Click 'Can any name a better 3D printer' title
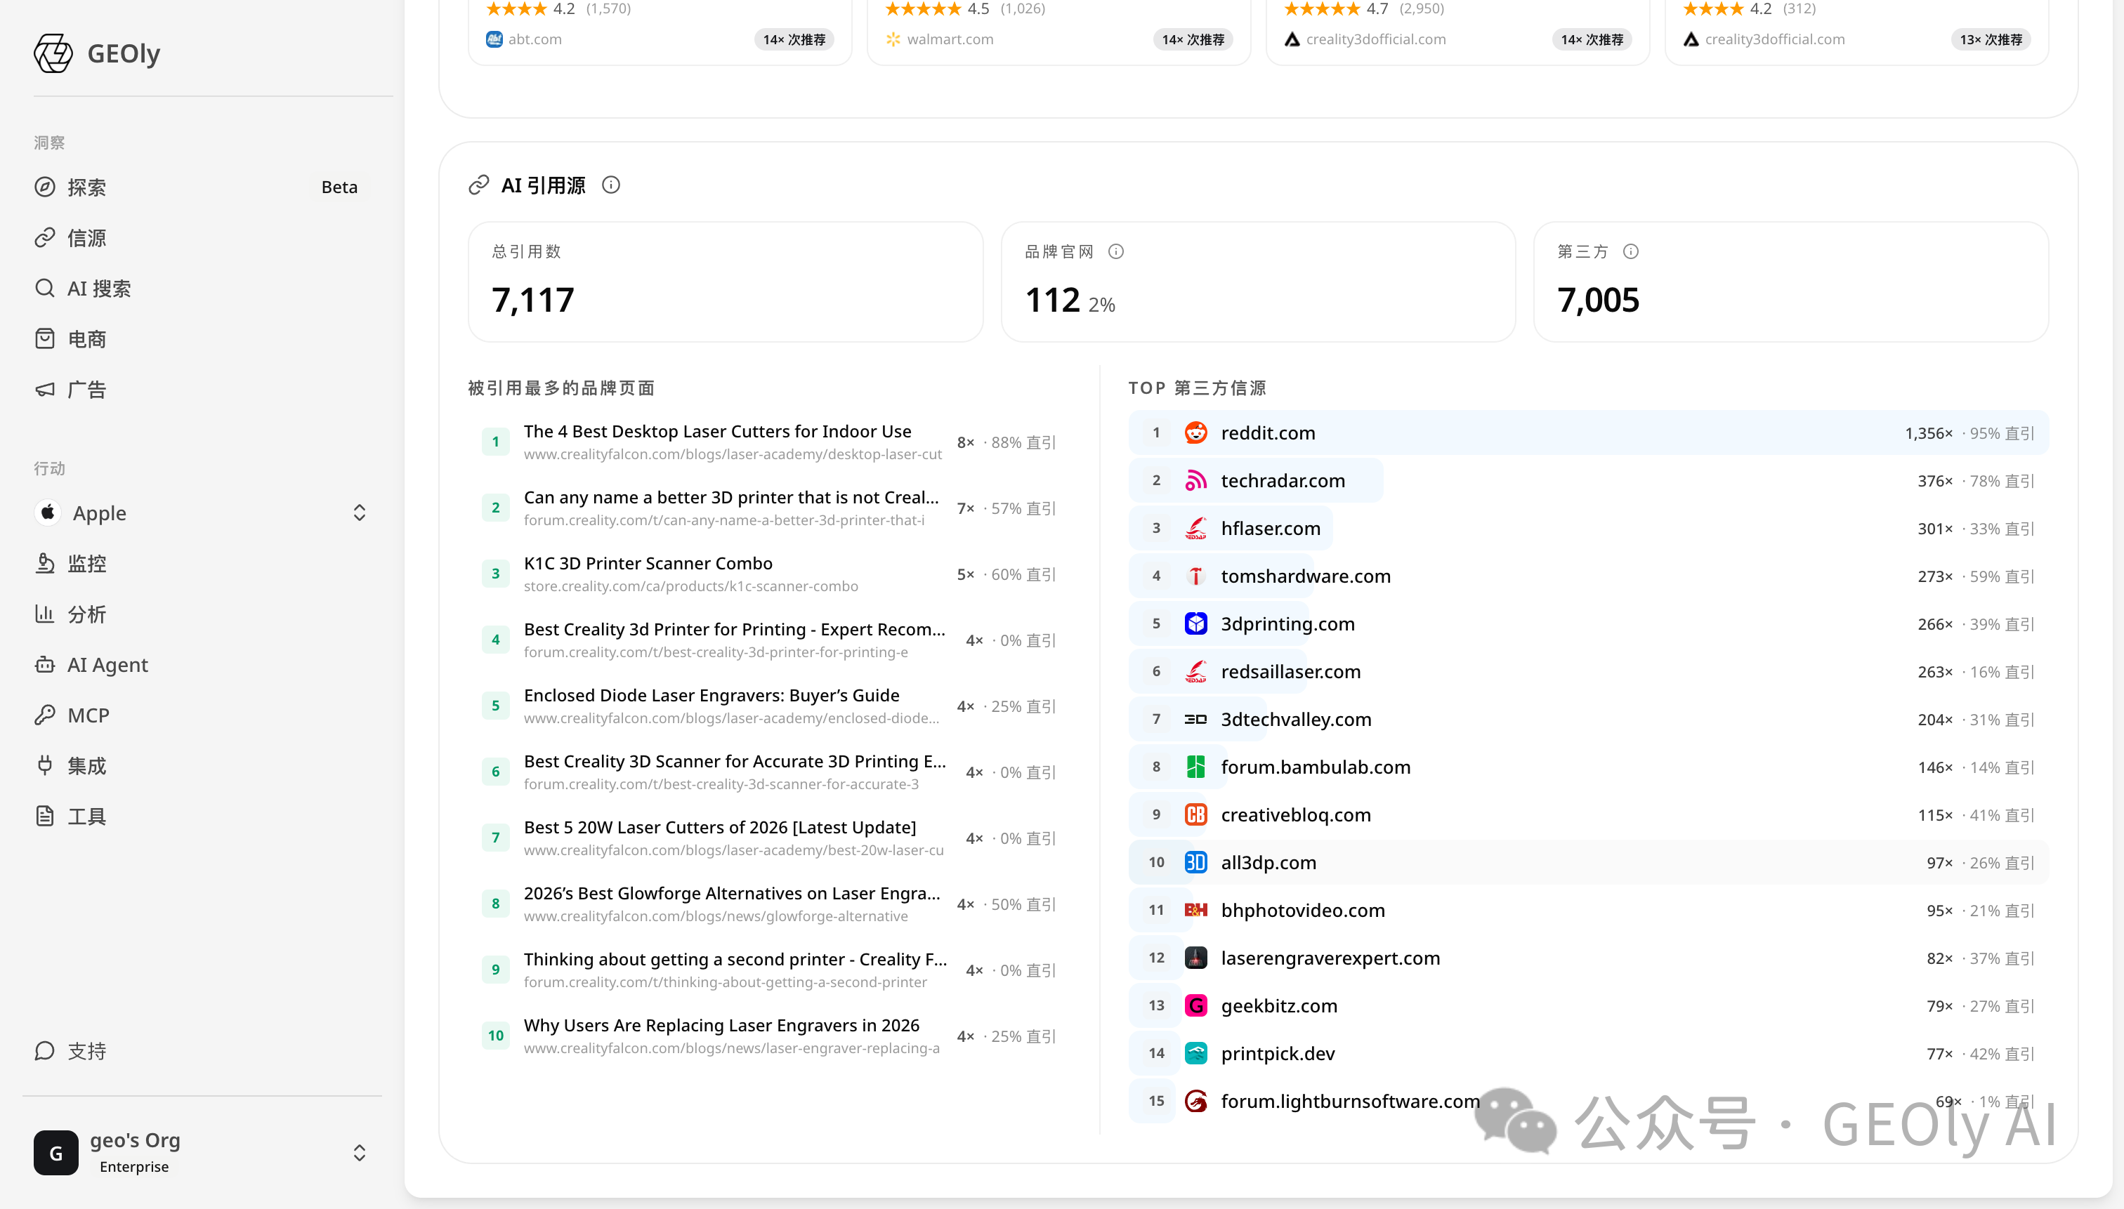The image size is (2124, 1209). coord(731,496)
